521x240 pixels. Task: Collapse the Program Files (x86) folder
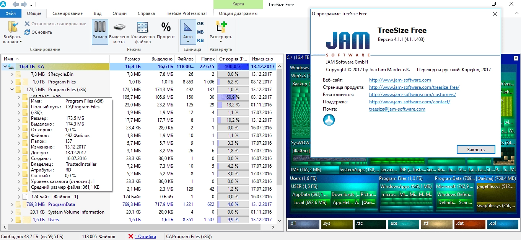(x=12, y=90)
